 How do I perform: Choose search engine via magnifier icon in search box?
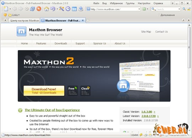(x=154, y=9)
